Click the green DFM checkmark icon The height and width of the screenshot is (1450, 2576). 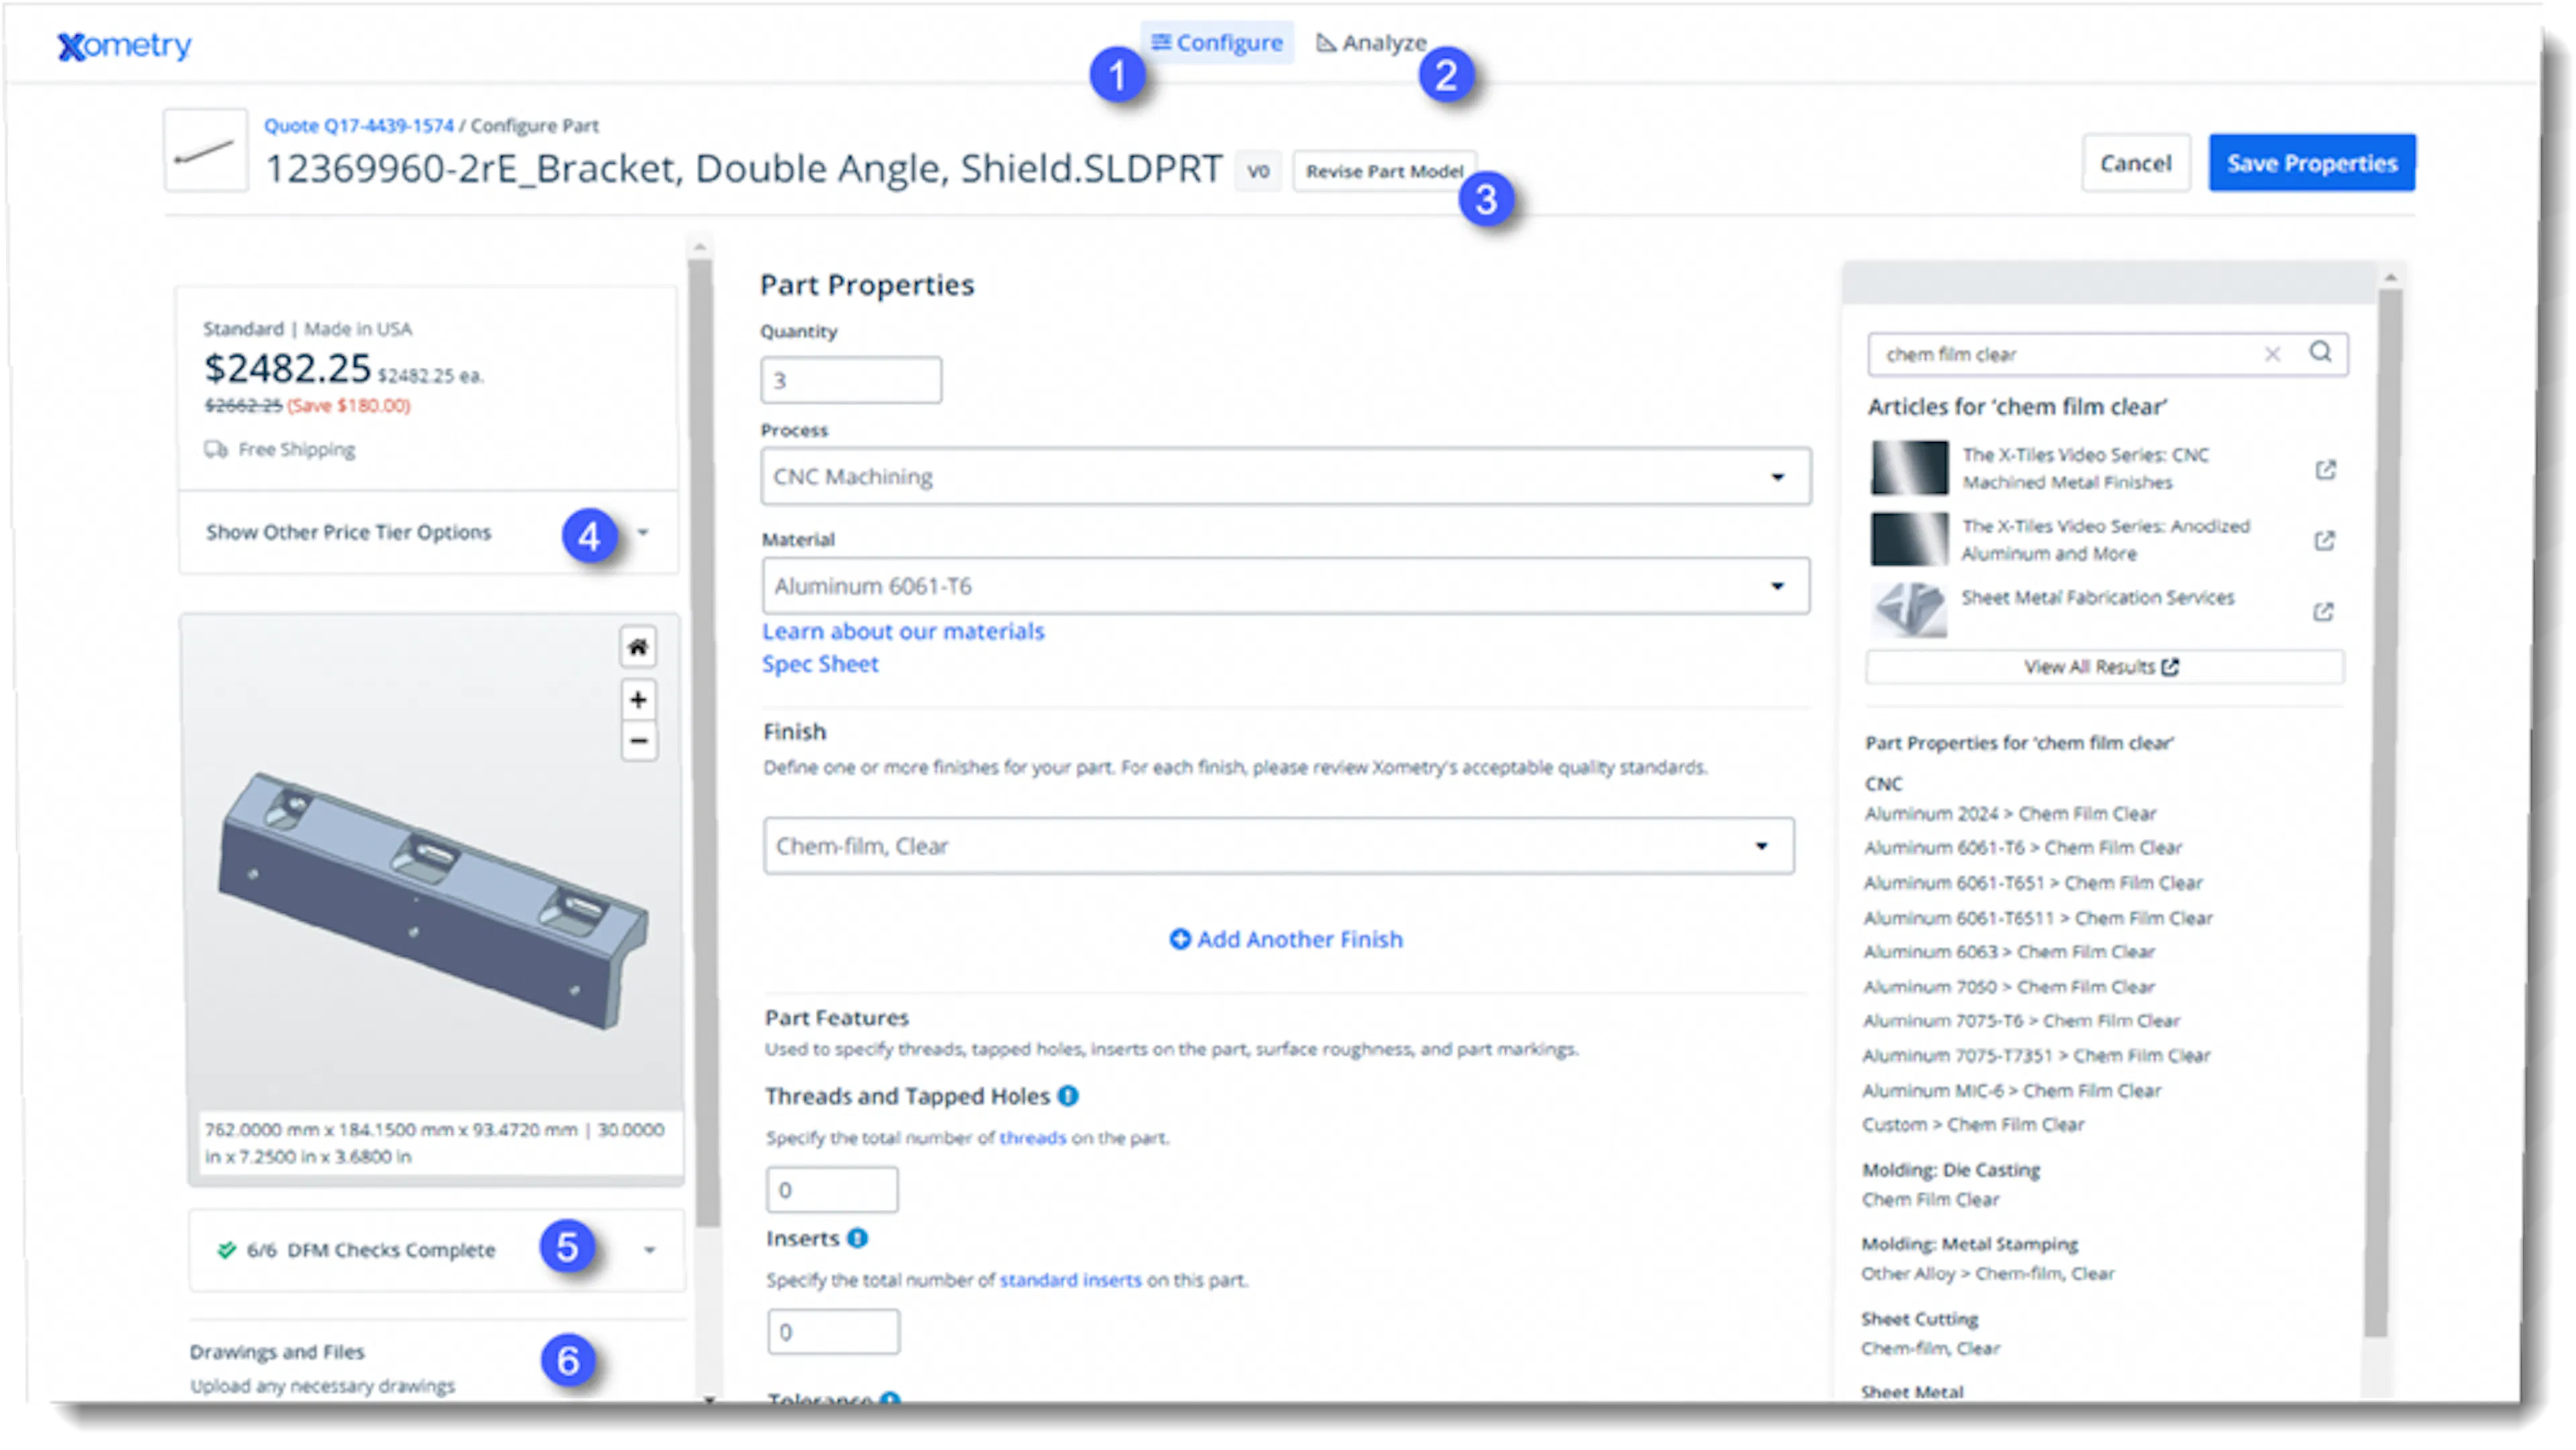pos(227,1250)
